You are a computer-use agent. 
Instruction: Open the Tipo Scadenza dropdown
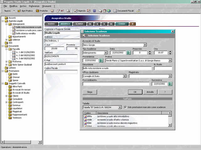click(x=106, y=52)
